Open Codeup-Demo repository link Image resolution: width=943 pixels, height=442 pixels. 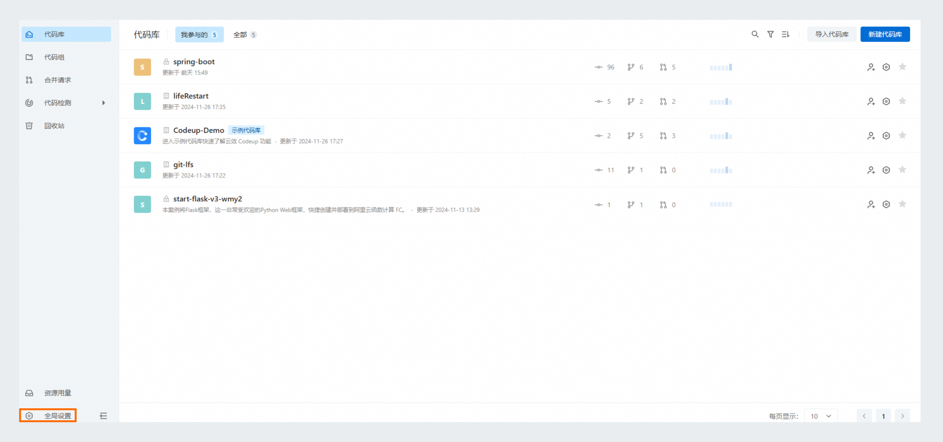(198, 130)
